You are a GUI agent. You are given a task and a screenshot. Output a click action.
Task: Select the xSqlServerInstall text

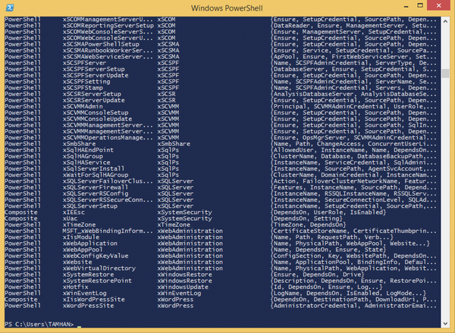(x=94, y=169)
